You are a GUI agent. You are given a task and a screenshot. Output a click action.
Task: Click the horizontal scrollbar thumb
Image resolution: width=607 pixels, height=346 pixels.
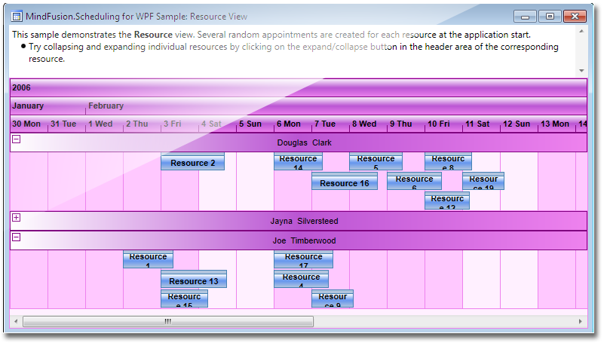point(167,322)
